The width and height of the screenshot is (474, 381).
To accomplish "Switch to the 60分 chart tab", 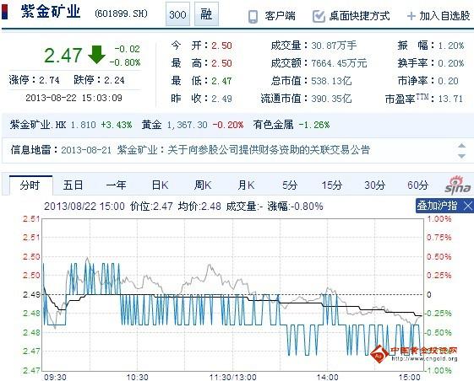I will click(417, 185).
